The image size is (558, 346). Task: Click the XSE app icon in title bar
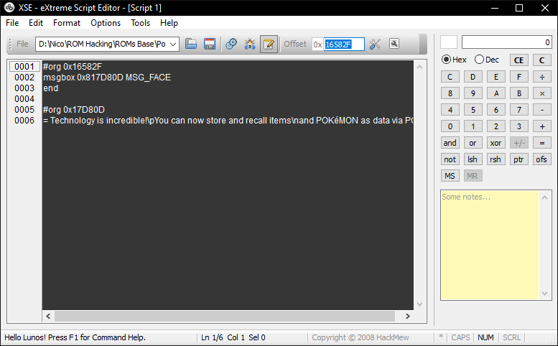(x=9, y=7)
